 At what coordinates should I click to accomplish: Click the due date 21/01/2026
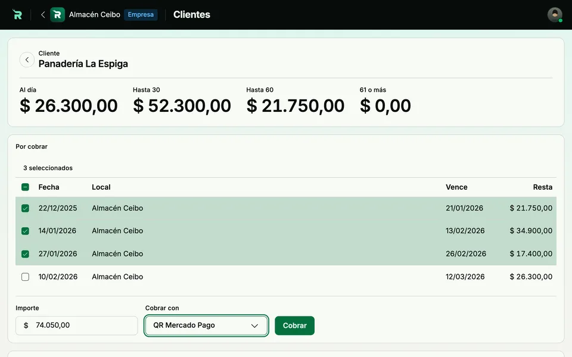464,208
